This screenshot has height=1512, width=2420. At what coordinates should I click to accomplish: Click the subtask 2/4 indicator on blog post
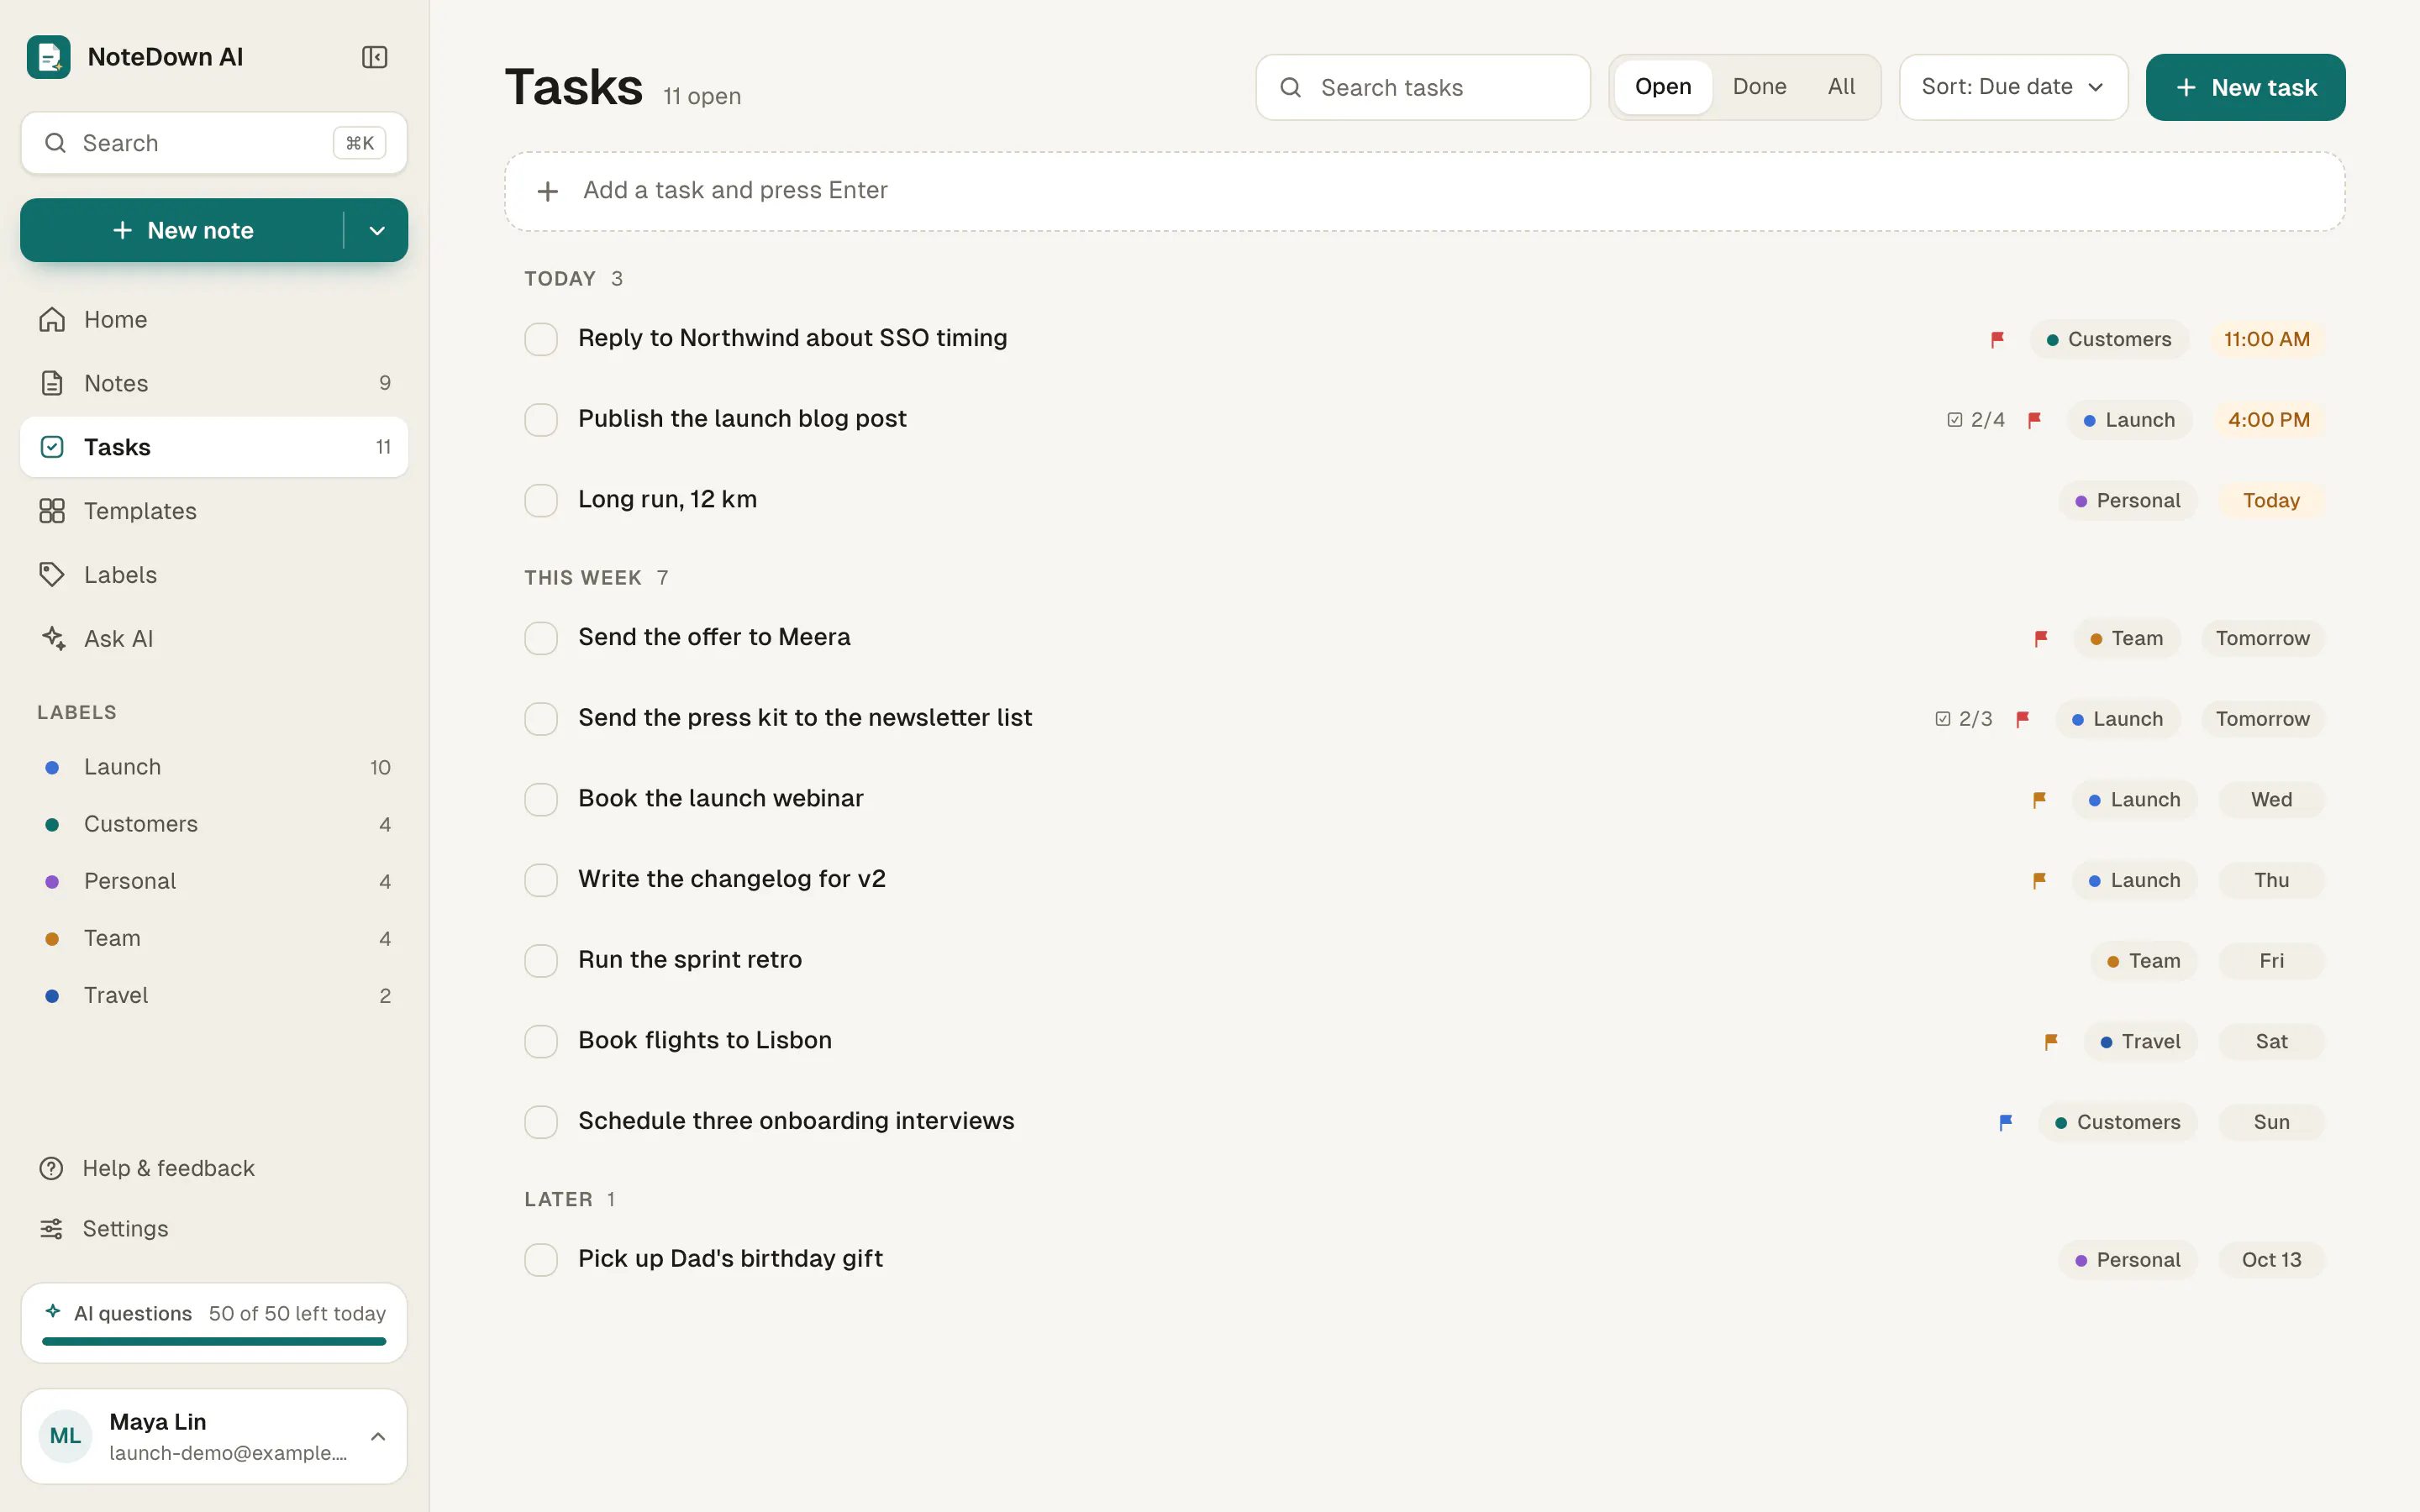tap(1976, 420)
